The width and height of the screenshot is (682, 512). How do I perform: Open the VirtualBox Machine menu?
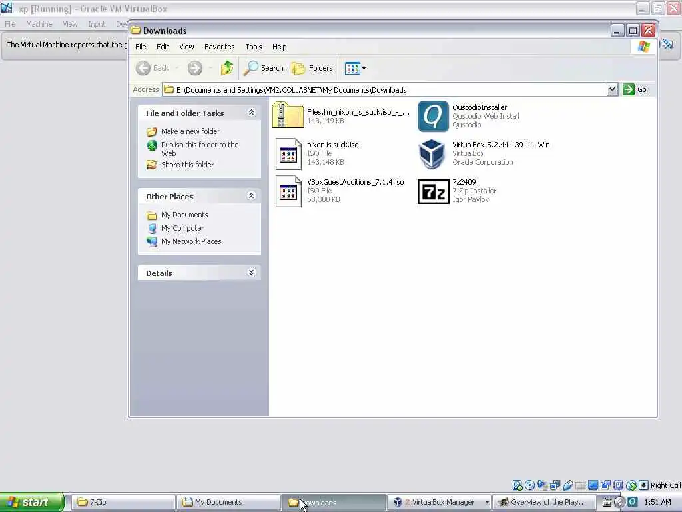(39, 24)
